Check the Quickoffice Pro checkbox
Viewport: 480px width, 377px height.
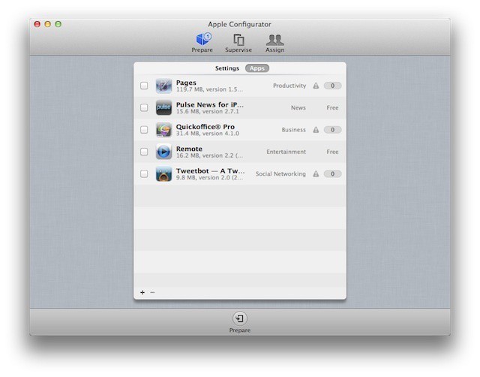click(144, 130)
